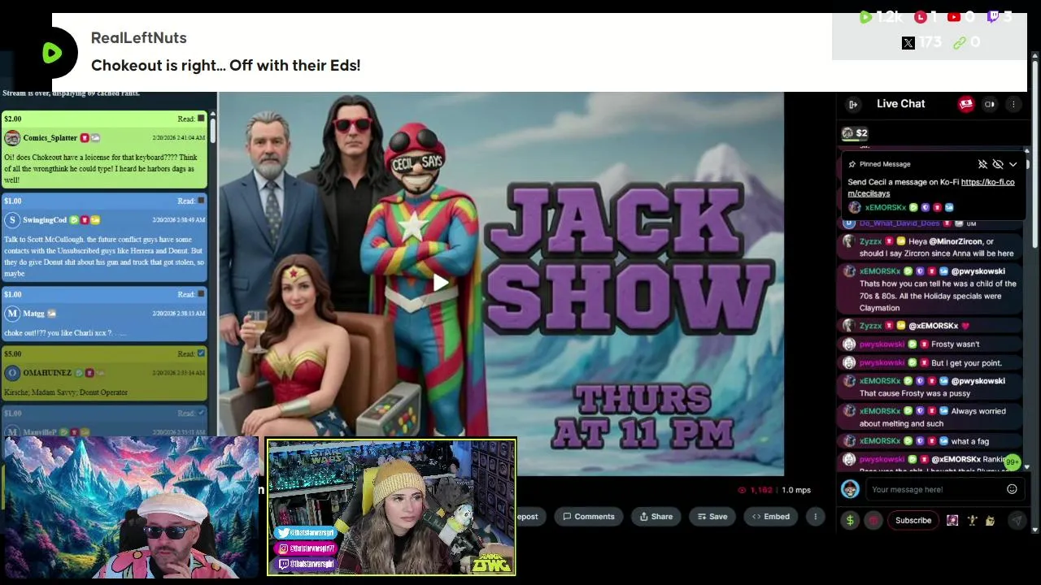The width and height of the screenshot is (1041, 585).
Task: Click the Twitch viewer count icon
Action: tap(993, 17)
